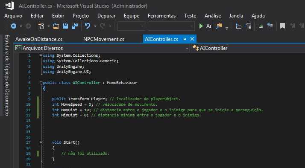Screen dimensions: 305x168
Task: Click the Navigate Backward arrow
Action: point(14,26)
